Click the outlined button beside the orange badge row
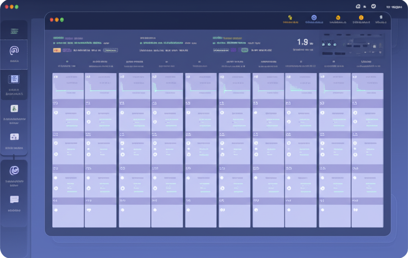408x258 pixels. [x=111, y=50]
